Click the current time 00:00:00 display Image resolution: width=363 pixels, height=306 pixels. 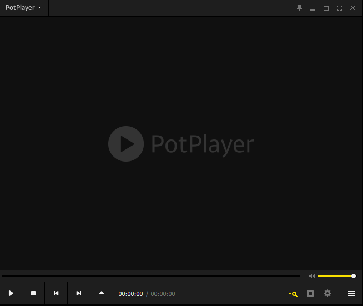coord(130,294)
